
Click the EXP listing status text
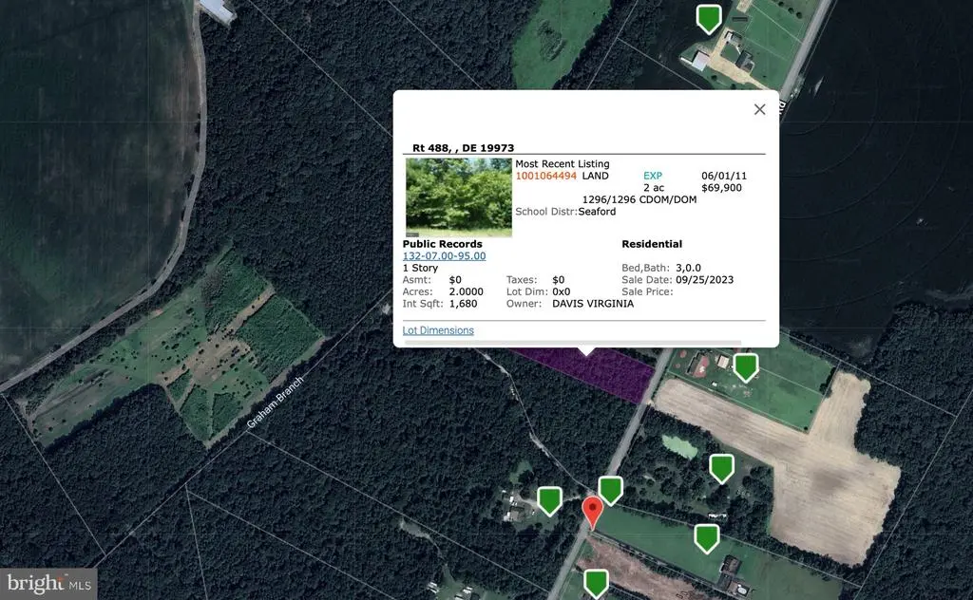[x=653, y=176]
